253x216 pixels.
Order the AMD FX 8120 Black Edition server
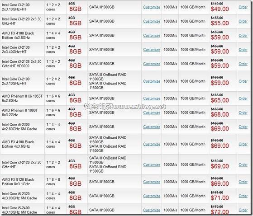(243, 182)
